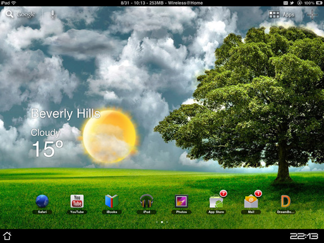Tap the Twitter status bar icon
324x243 pixels.
pos(292,3)
